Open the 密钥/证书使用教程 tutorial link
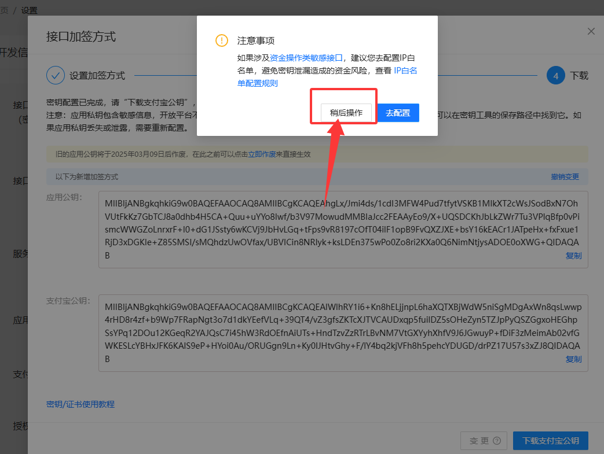The width and height of the screenshot is (604, 454). click(x=80, y=404)
